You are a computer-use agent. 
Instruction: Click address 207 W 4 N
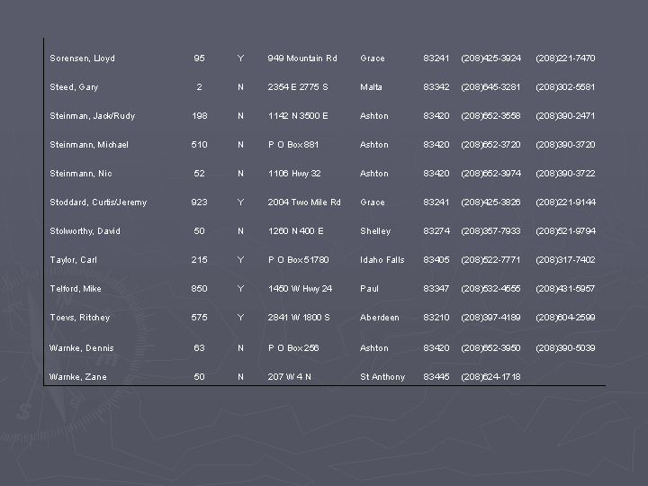(289, 377)
